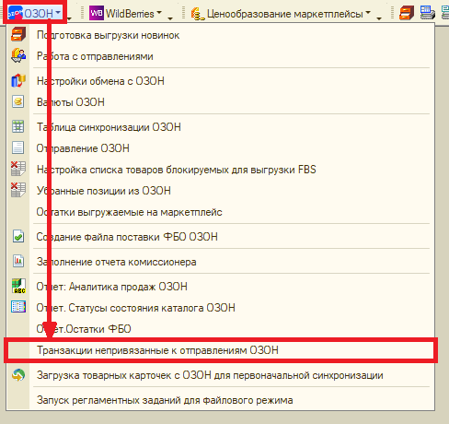The height and width of the screenshot is (424, 449).
Task: Choose Заполнение отчета комиссионера
Action: pyautogui.click(x=116, y=262)
